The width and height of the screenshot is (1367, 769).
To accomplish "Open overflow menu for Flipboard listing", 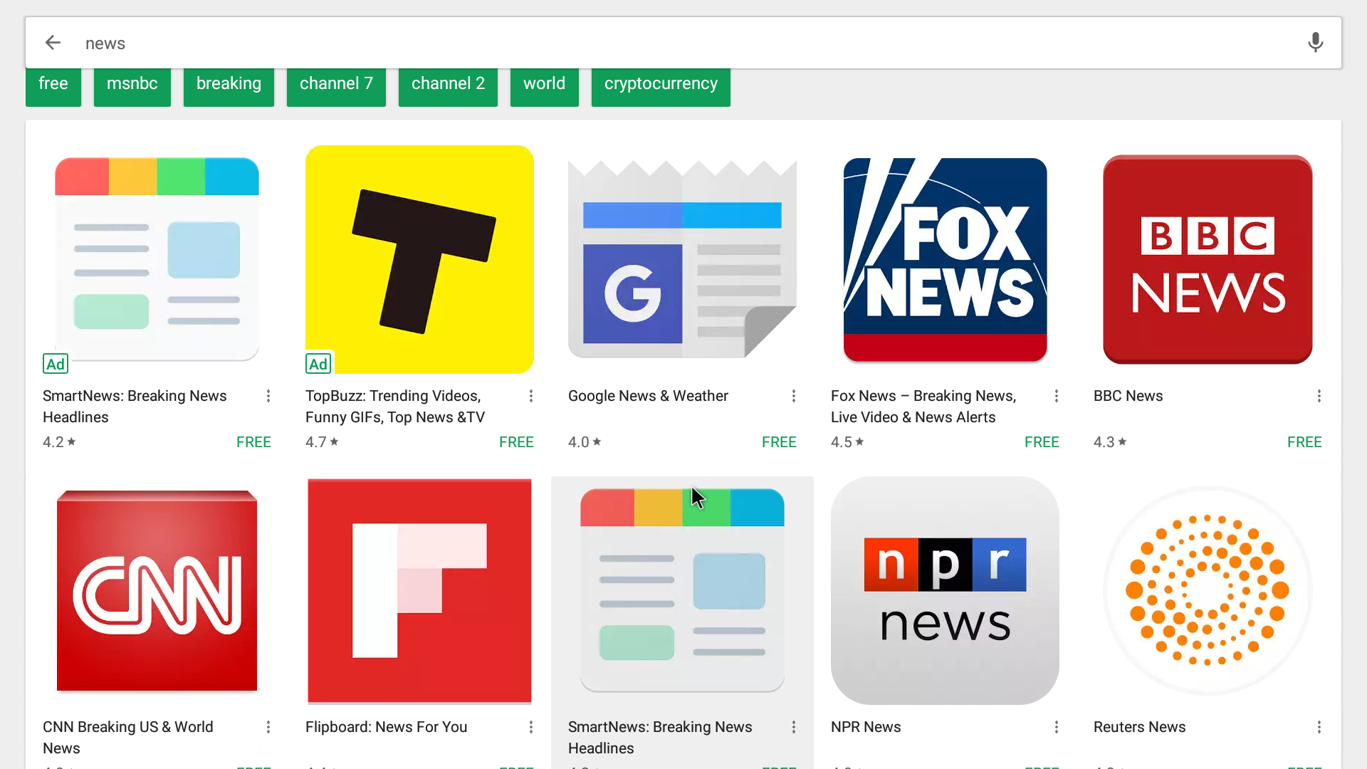I will 531,727.
